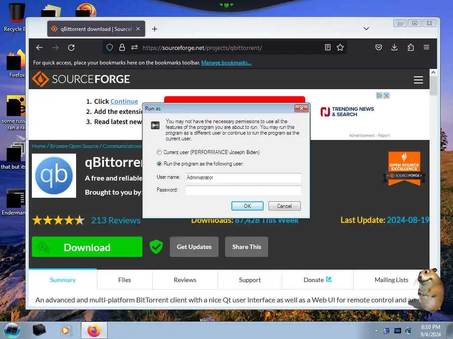Click the green Download button
The height and width of the screenshot is (339, 453).
point(87,247)
